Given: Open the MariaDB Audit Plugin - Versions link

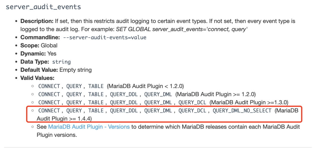Looking at the screenshot, I should pos(89,127).
